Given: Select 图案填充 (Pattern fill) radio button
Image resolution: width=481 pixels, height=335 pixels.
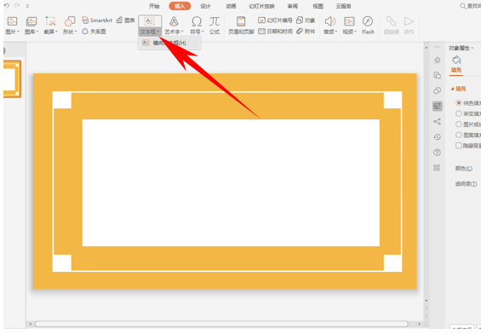Looking at the screenshot, I should pyautogui.click(x=459, y=135).
